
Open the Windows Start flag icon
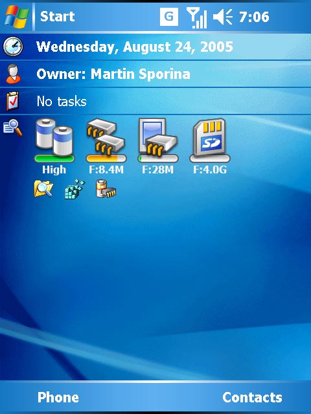click(x=16, y=16)
